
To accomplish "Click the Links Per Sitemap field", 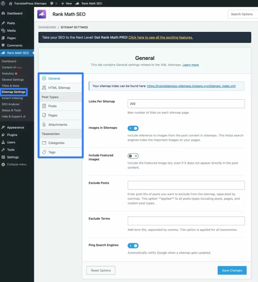I will click(x=186, y=104).
